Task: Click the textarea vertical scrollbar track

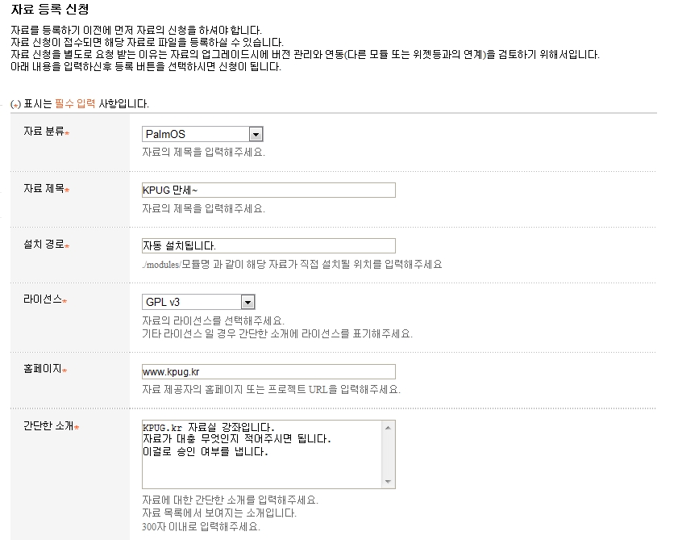Action: (388, 454)
